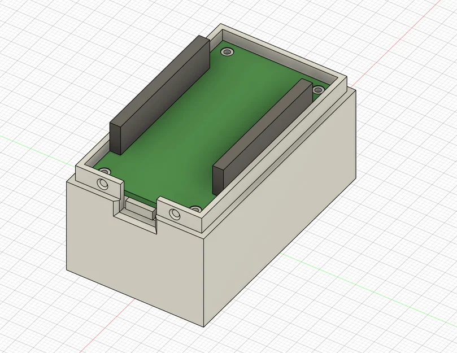
Task: Select the taller dark pin header on left
Action: 160,95
